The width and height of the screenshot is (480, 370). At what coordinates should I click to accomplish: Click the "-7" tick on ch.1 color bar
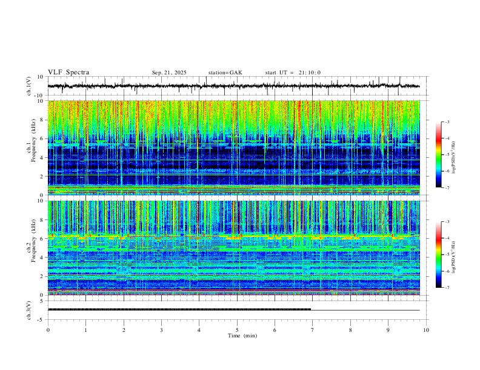click(447, 188)
